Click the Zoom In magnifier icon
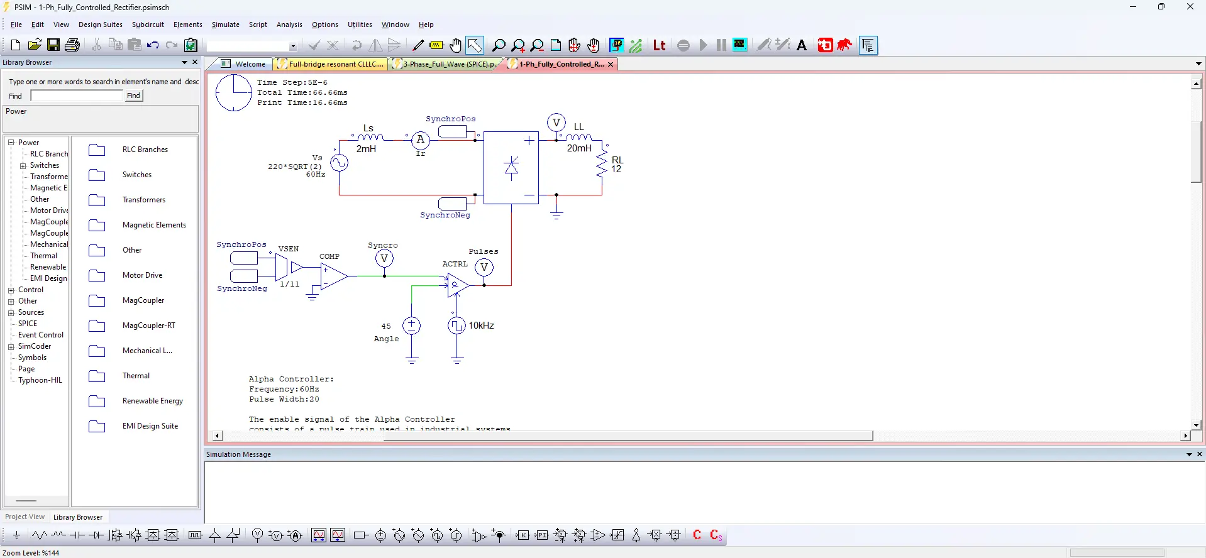Image resolution: width=1206 pixels, height=558 pixels. click(517, 45)
